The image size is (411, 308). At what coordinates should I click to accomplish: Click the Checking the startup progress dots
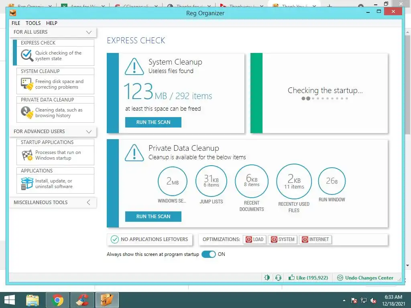tap(325, 99)
